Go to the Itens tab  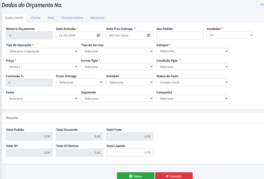[51, 18]
